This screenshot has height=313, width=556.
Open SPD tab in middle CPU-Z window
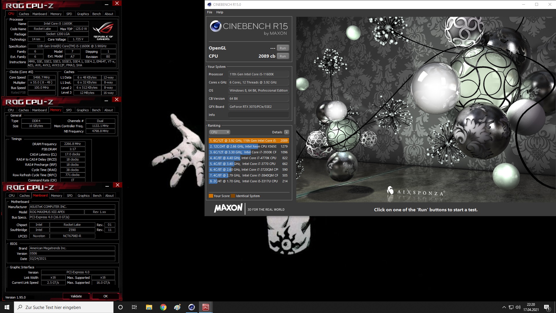tap(69, 110)
